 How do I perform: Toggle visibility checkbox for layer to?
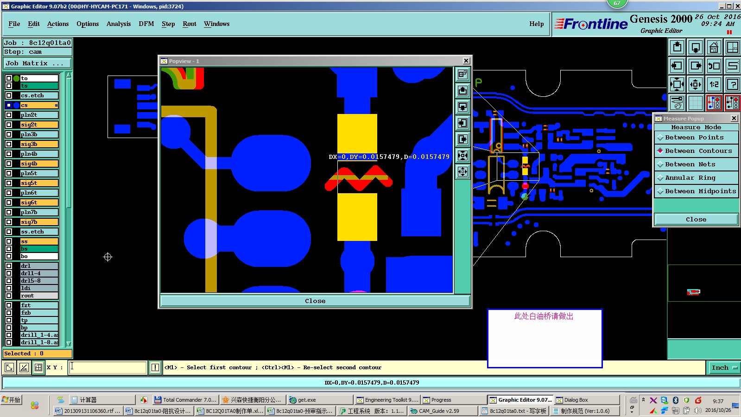[9, 78]
